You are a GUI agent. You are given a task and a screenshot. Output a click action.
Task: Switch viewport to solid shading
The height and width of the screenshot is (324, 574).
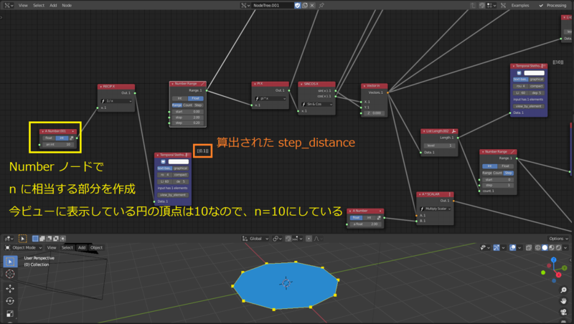[x=545, y=247]
